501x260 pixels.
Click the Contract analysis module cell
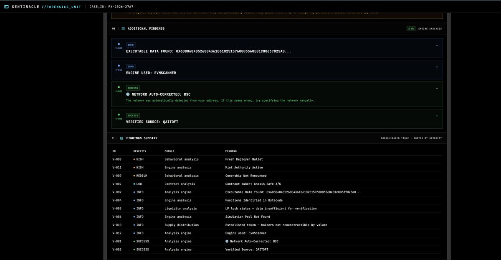click(180, 184)
